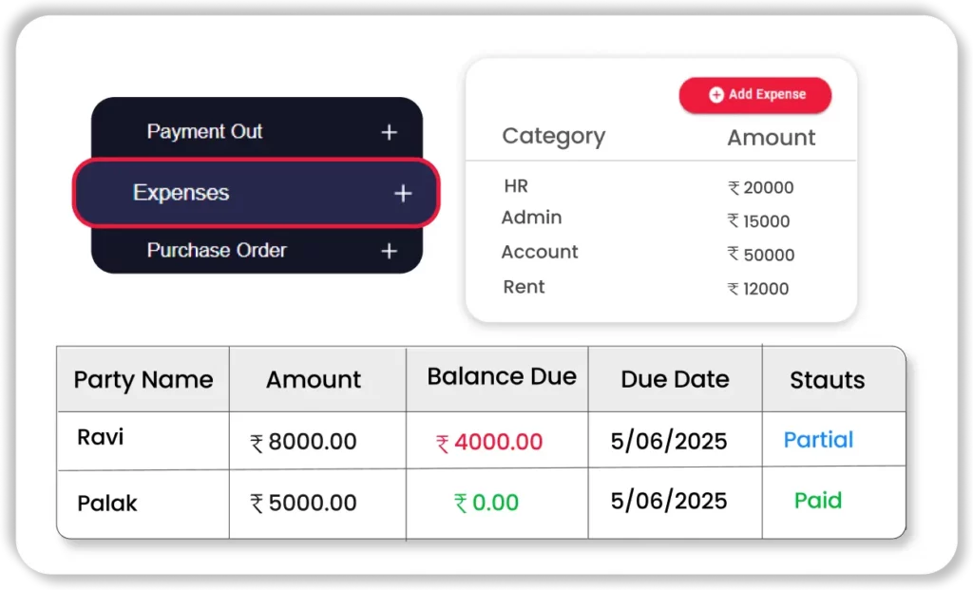The width and height of the screenshot is (973, 590).
Task: Expand Expenses using its plus icon
Action: tap(403, 194)
